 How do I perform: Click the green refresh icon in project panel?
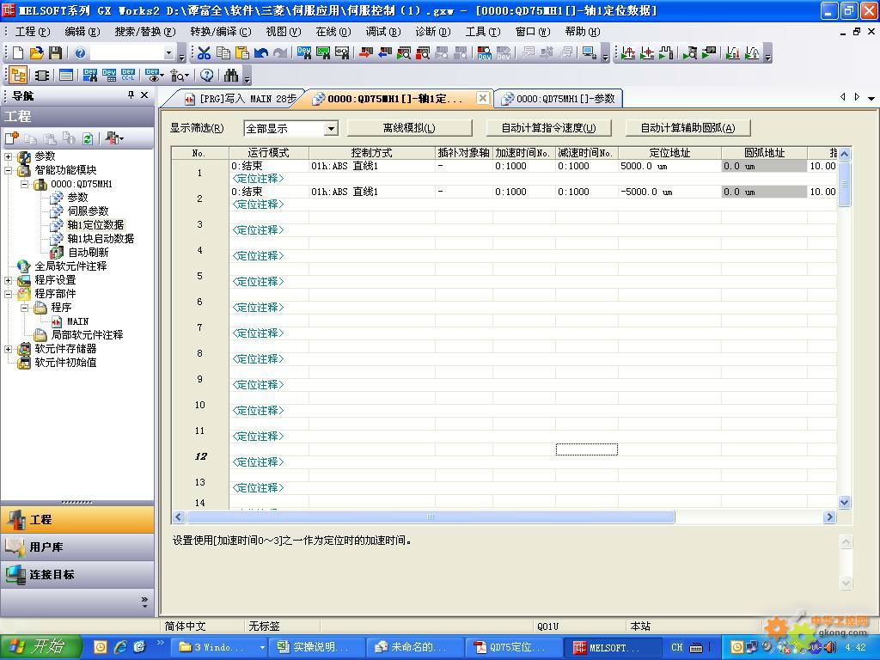pos(88,138)
